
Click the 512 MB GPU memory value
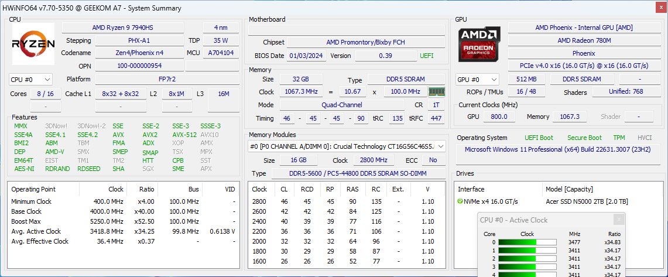click(526, 79)
